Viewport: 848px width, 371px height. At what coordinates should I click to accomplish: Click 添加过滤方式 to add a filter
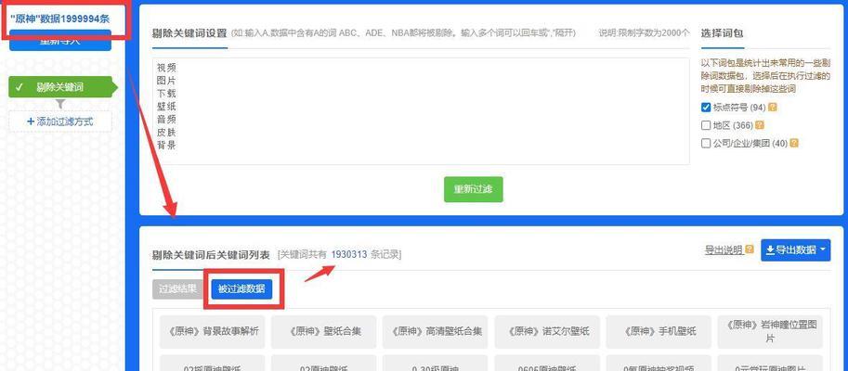(x=60, y=122)
